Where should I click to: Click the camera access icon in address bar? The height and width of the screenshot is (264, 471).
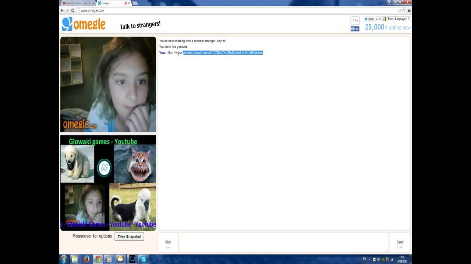pos(399,10)
